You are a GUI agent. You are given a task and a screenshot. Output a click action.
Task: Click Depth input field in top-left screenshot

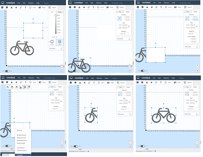tap(58, 37)
